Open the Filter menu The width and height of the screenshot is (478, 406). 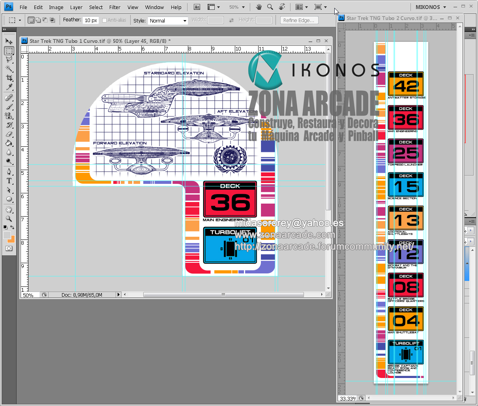115,7
